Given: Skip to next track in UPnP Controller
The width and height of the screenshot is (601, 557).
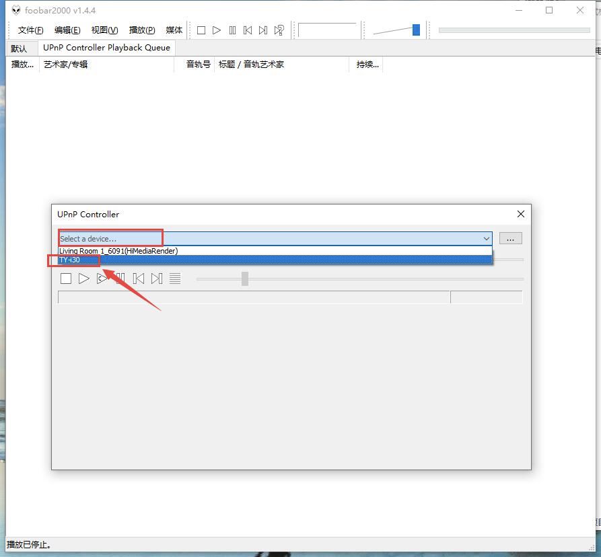Looking at the screenshot, I should (x=157, y=278).
